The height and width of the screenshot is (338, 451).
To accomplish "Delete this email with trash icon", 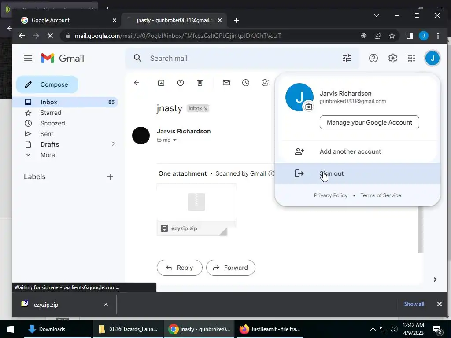I will [x=200, y=83].
